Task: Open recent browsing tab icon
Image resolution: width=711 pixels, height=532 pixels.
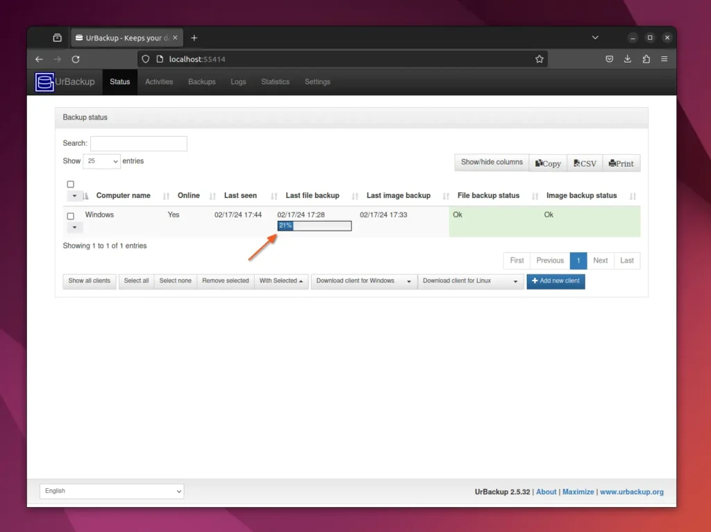Action: 57,38
